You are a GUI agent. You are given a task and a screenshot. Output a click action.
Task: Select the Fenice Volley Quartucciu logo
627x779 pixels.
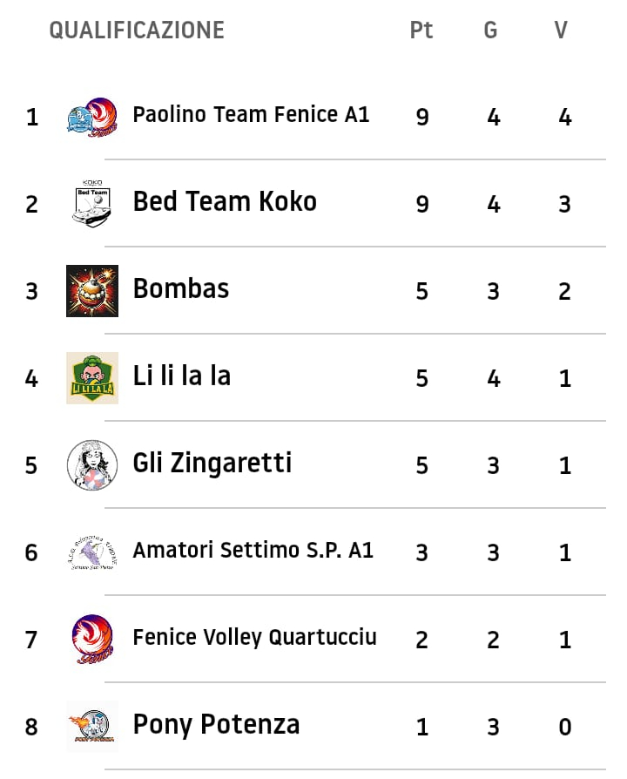click(92, 640)
